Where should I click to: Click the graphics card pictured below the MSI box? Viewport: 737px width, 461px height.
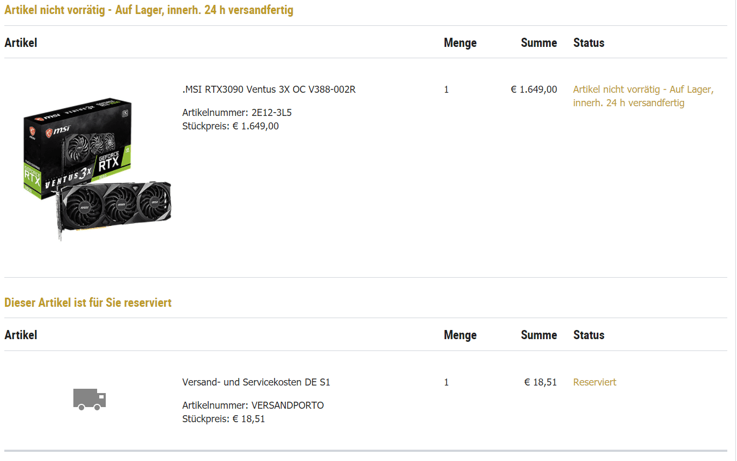coord(114,209)
